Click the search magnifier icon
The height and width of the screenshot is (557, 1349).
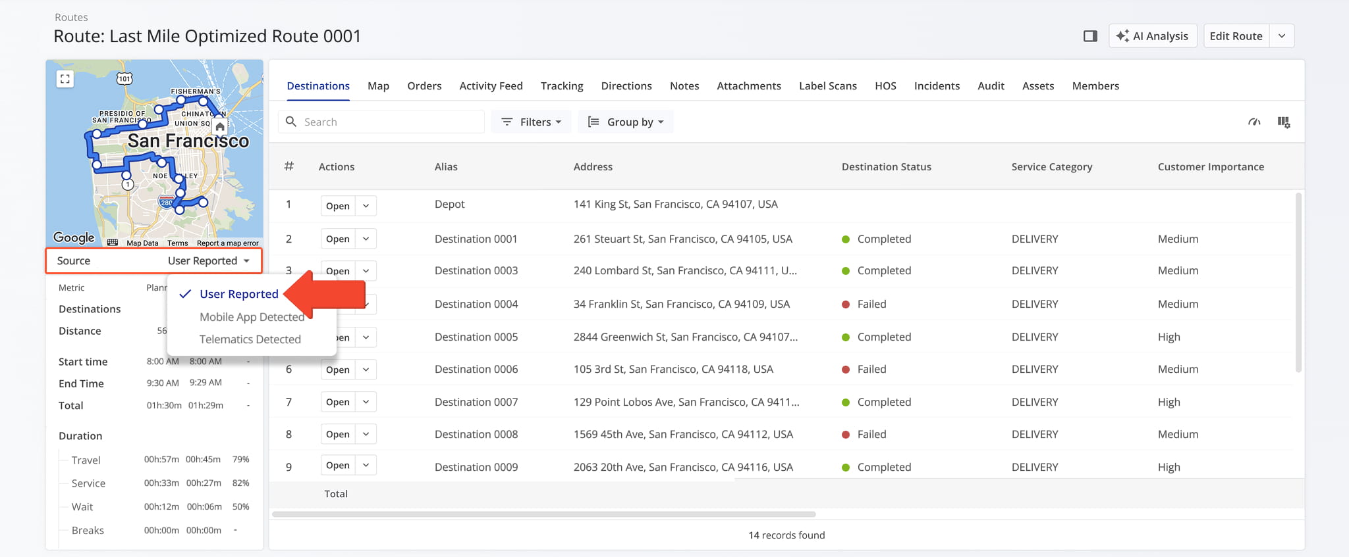tap(290, 122)
